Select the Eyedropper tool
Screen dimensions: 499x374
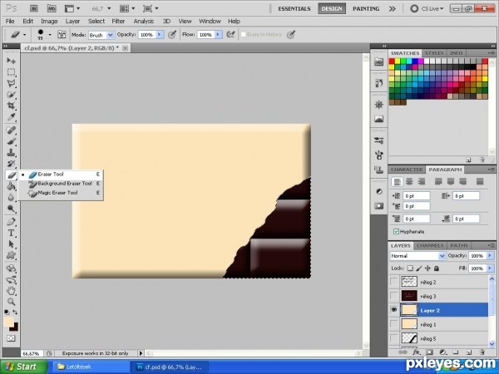pos(11,117)
